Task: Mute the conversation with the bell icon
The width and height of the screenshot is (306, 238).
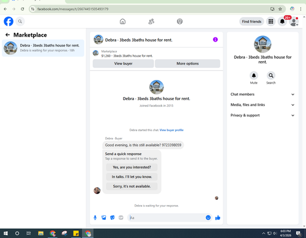Action: point(254,76)
